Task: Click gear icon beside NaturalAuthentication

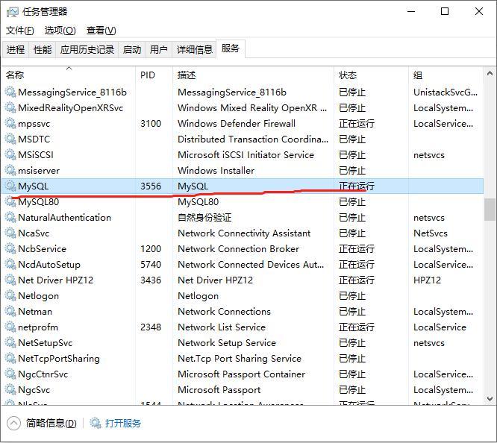Action: 10,217
